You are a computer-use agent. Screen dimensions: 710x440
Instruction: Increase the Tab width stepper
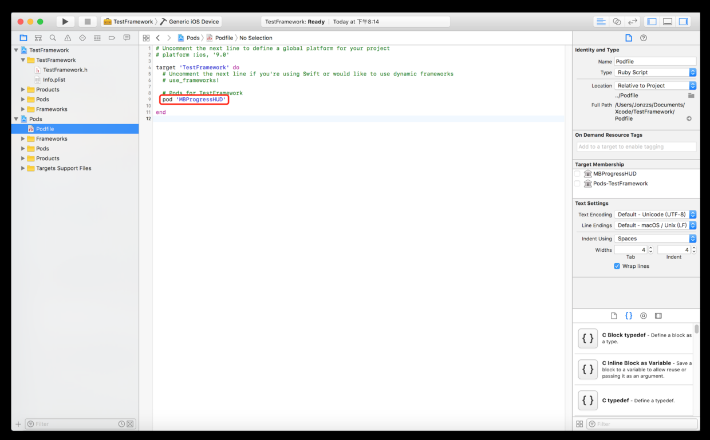coord(650,248)
